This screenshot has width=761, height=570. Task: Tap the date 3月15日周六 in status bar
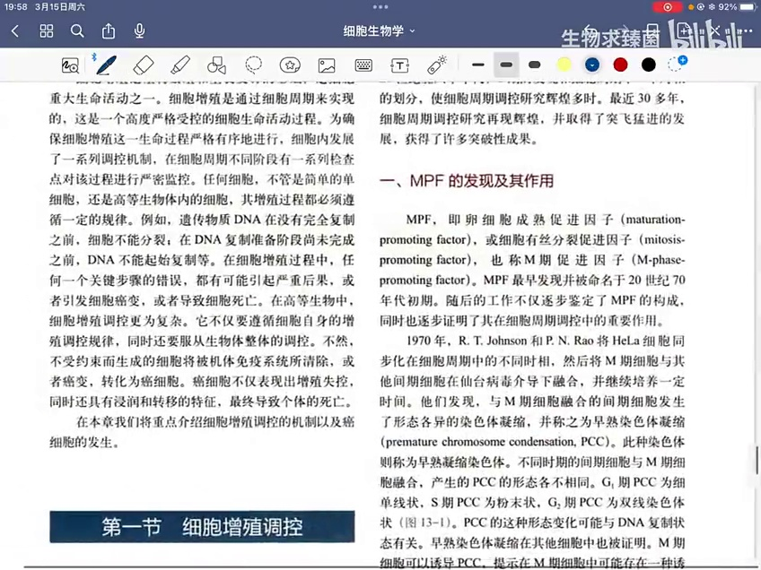click(x=60, y=7)
